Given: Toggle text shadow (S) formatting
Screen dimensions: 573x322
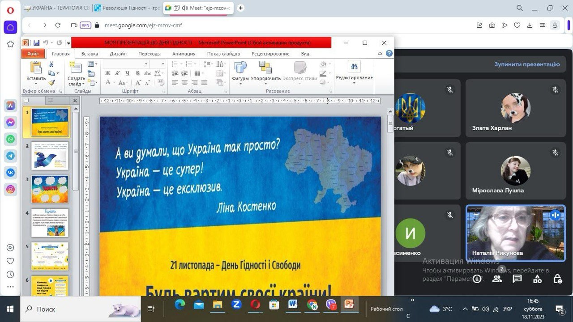Looking at the screenshot, I should pos(137,73).
